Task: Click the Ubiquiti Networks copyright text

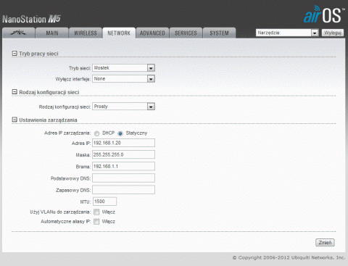Action: pos(289,257)
